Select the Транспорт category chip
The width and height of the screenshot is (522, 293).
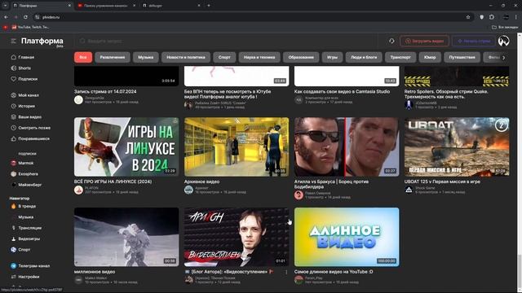(400, 57)
